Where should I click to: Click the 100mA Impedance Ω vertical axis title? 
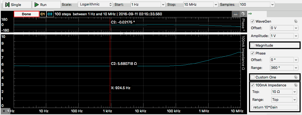(x=243, y=53)
